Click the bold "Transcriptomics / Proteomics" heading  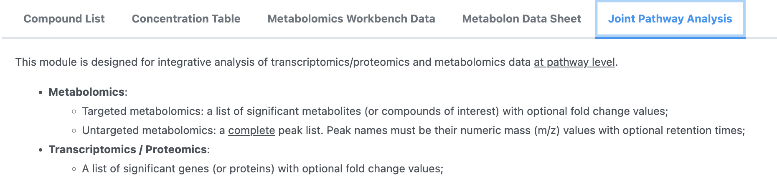click(127, 149)
